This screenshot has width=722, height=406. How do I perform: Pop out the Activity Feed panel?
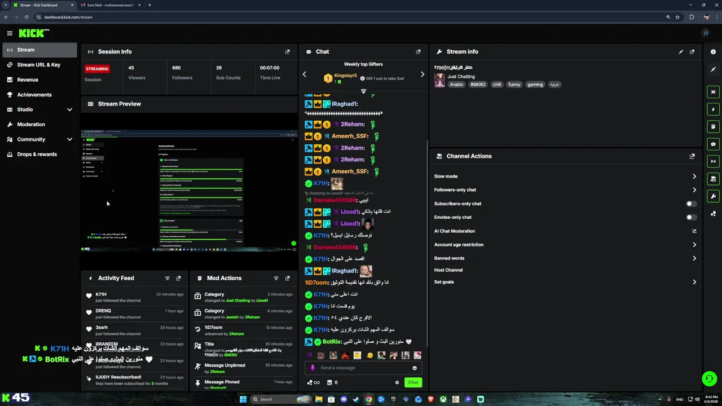pyautogui.click(x=178, y=279)
